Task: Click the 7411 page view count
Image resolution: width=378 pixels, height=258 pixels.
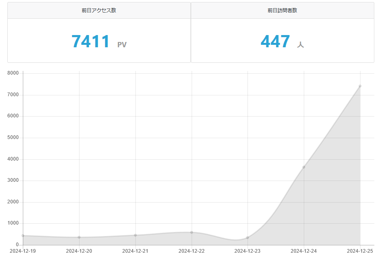Action: point(91,41)
